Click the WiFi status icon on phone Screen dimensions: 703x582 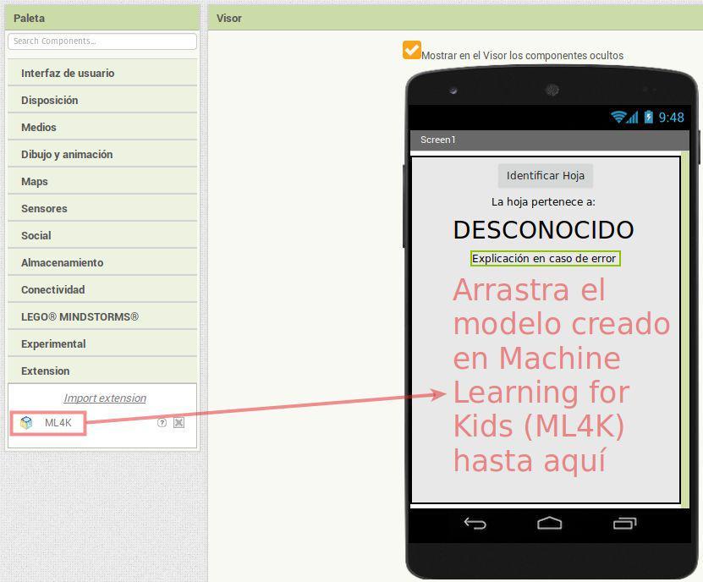[618, 117]
